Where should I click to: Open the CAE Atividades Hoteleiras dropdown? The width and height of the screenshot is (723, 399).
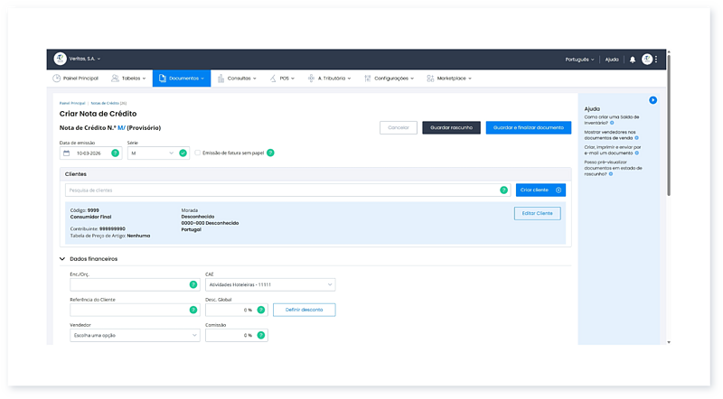[x=270, y=285]
